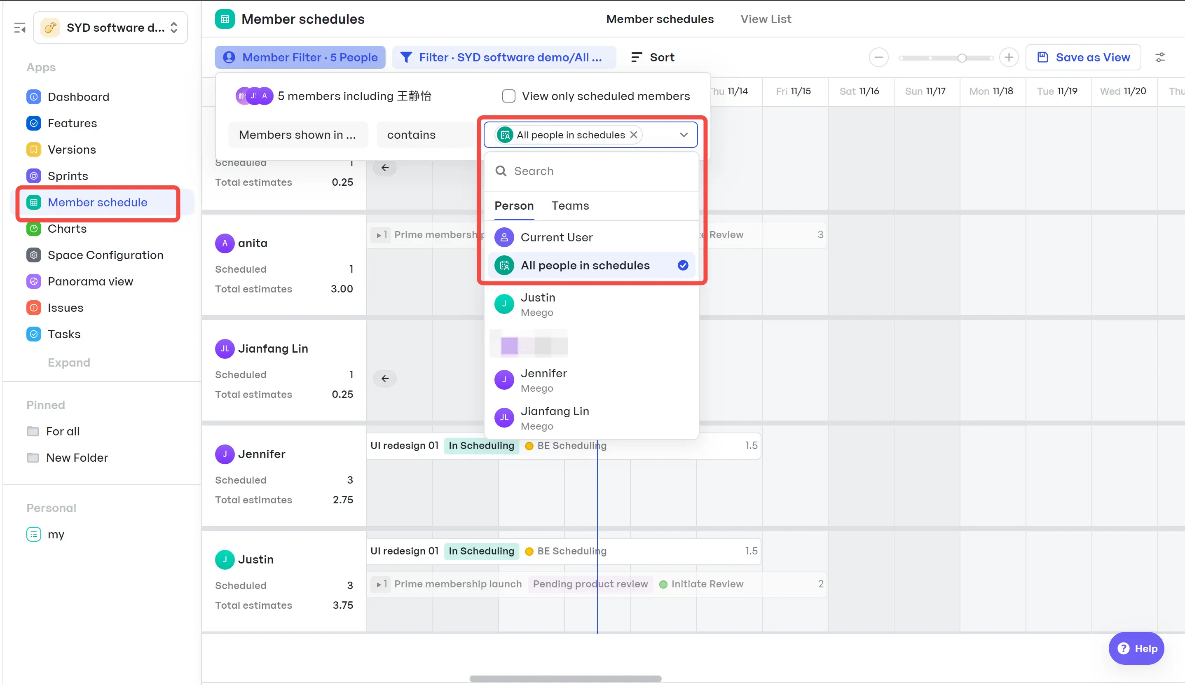Open the view settings sliders icon
1185x685 pixels.
(1160, 57)
